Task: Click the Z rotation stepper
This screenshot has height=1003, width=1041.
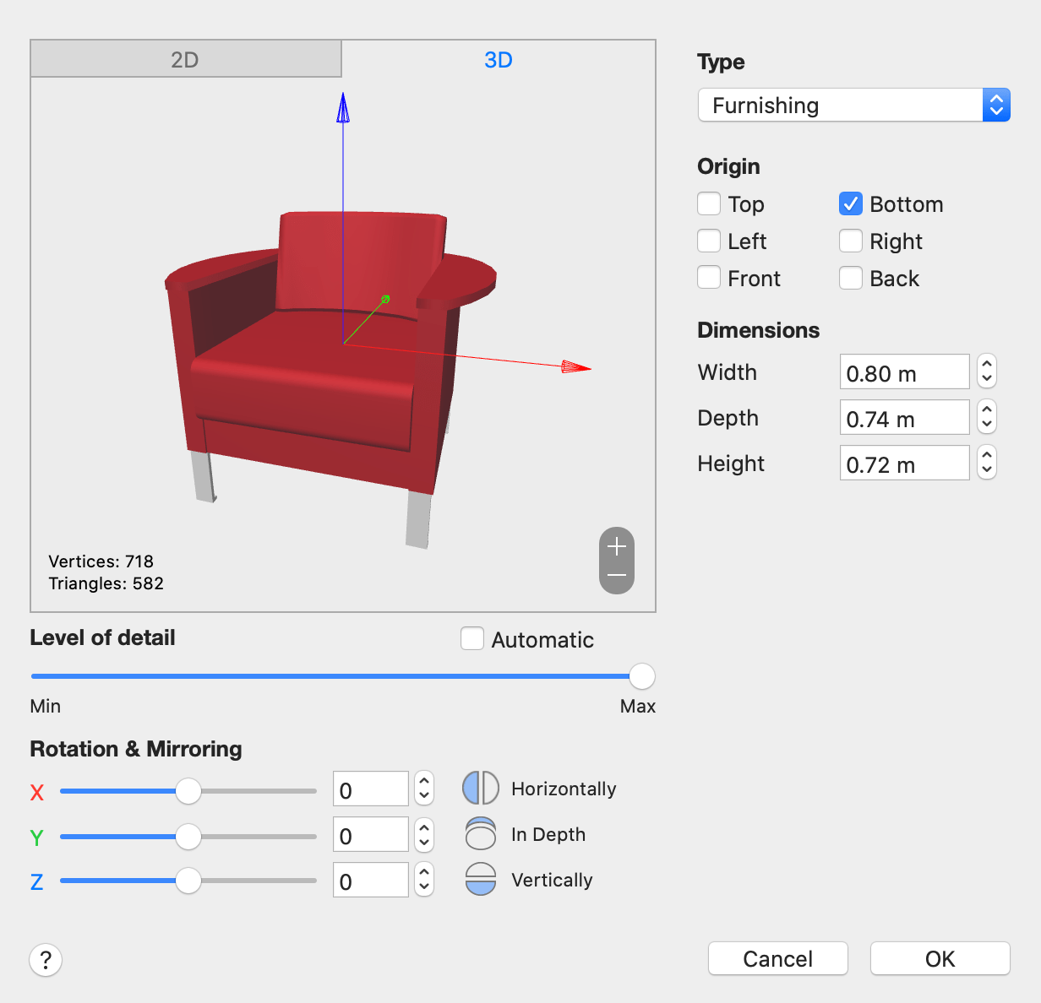Action: (424, 881)
